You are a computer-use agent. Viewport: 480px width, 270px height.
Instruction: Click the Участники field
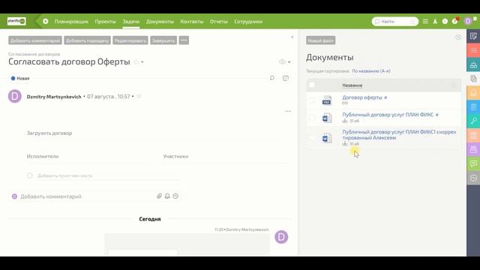(x=225, y=157)
